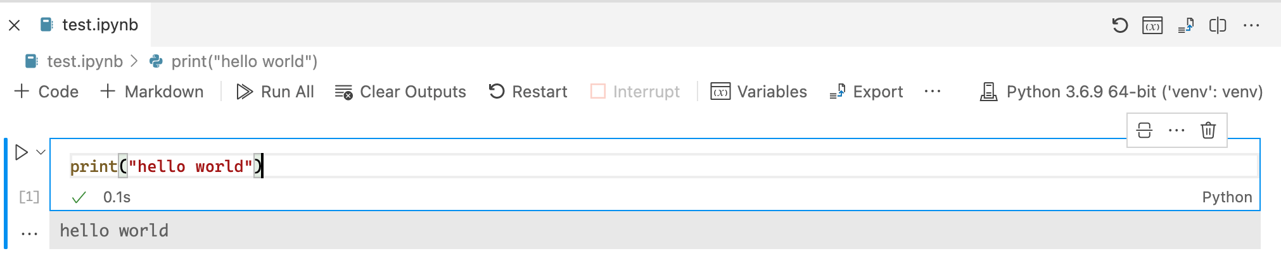
Task: Toggle the split editor icon
Action: [1218, 25]
